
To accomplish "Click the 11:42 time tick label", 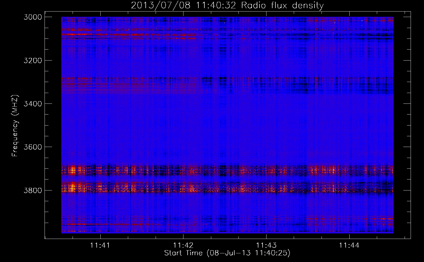I will 183,245.
